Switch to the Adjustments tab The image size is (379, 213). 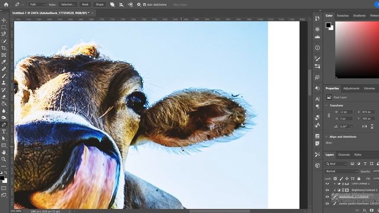coord(351,88)
